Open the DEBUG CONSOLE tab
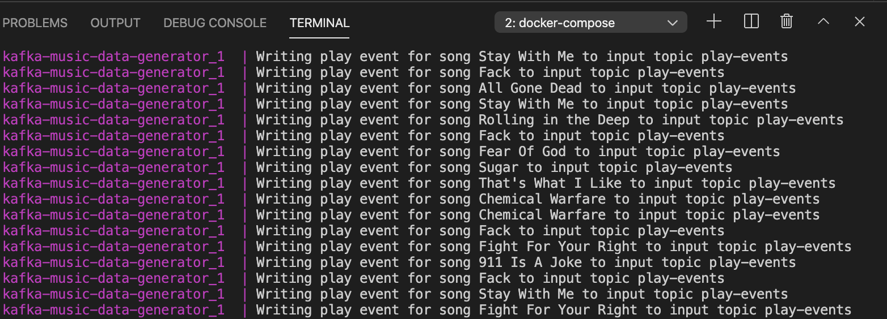This screenshot has height=319, width=887. coord(215,23)
